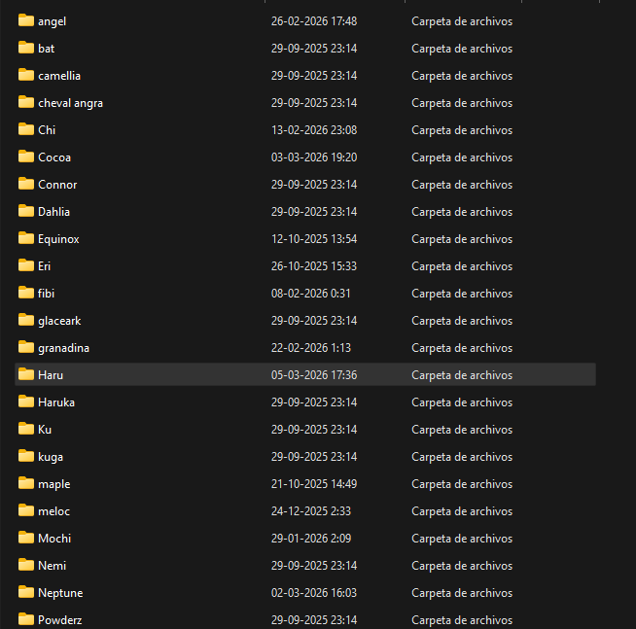The image size is (636, 629).
Task: Click 'Carpeta de archivos' in Haru row
Action: (462, 375)
